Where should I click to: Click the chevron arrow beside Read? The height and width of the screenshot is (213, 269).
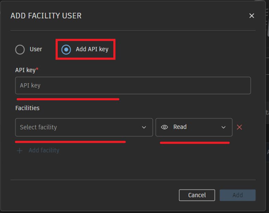coord(223,127)
